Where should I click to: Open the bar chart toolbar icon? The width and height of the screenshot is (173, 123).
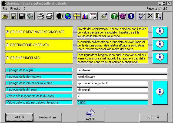coord(85,16)
